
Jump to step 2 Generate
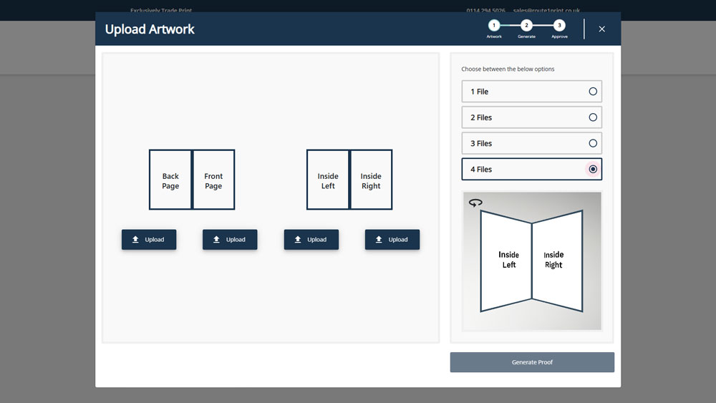coord(526,26)
